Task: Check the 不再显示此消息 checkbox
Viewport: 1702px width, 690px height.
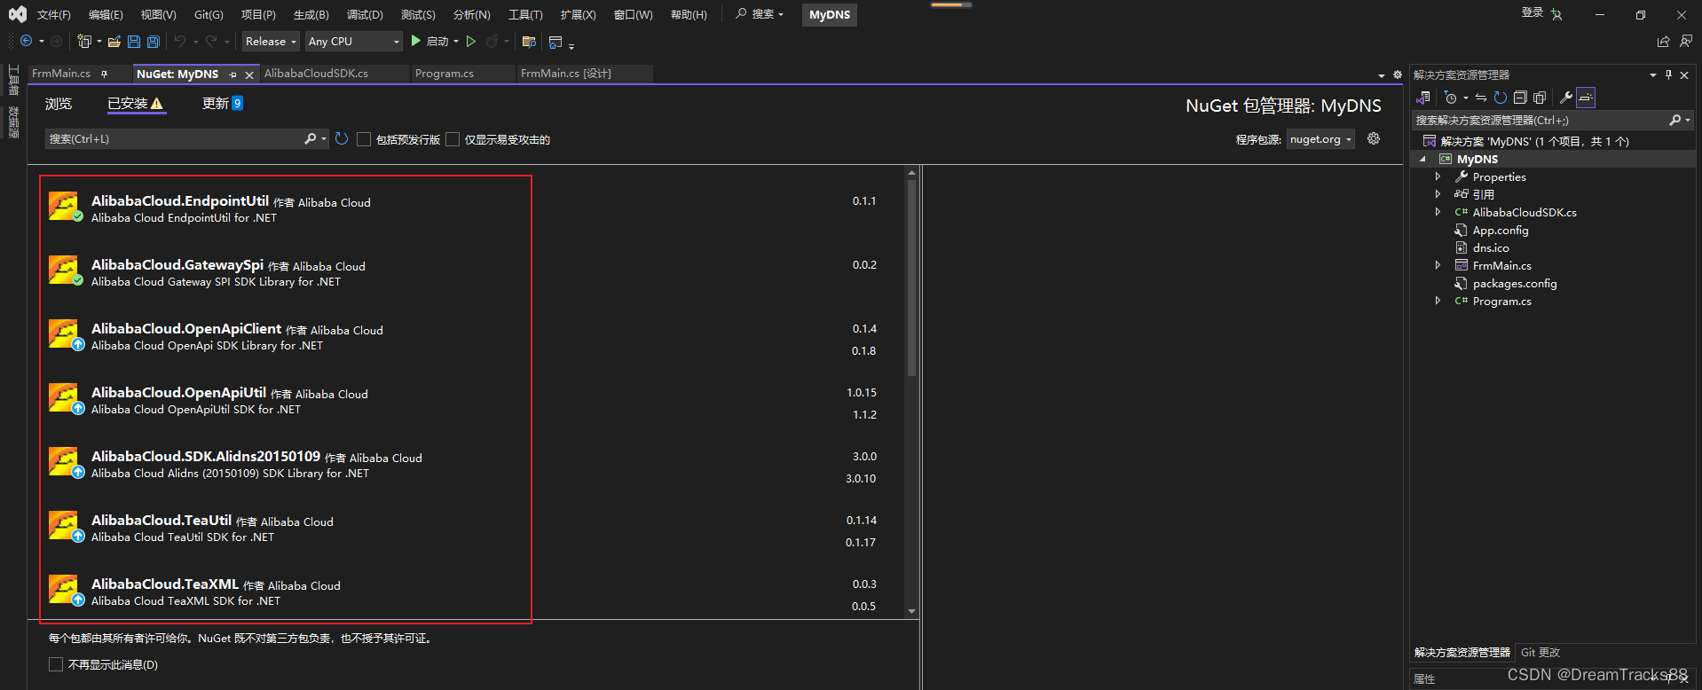Action: point(56,664)
